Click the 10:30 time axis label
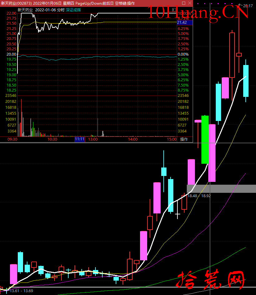 [52, 139]
